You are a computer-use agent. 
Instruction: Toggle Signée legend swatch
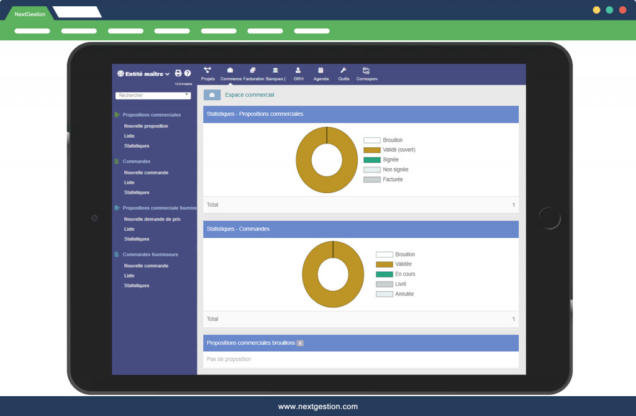pyautogui.click(x=372, y=160)
